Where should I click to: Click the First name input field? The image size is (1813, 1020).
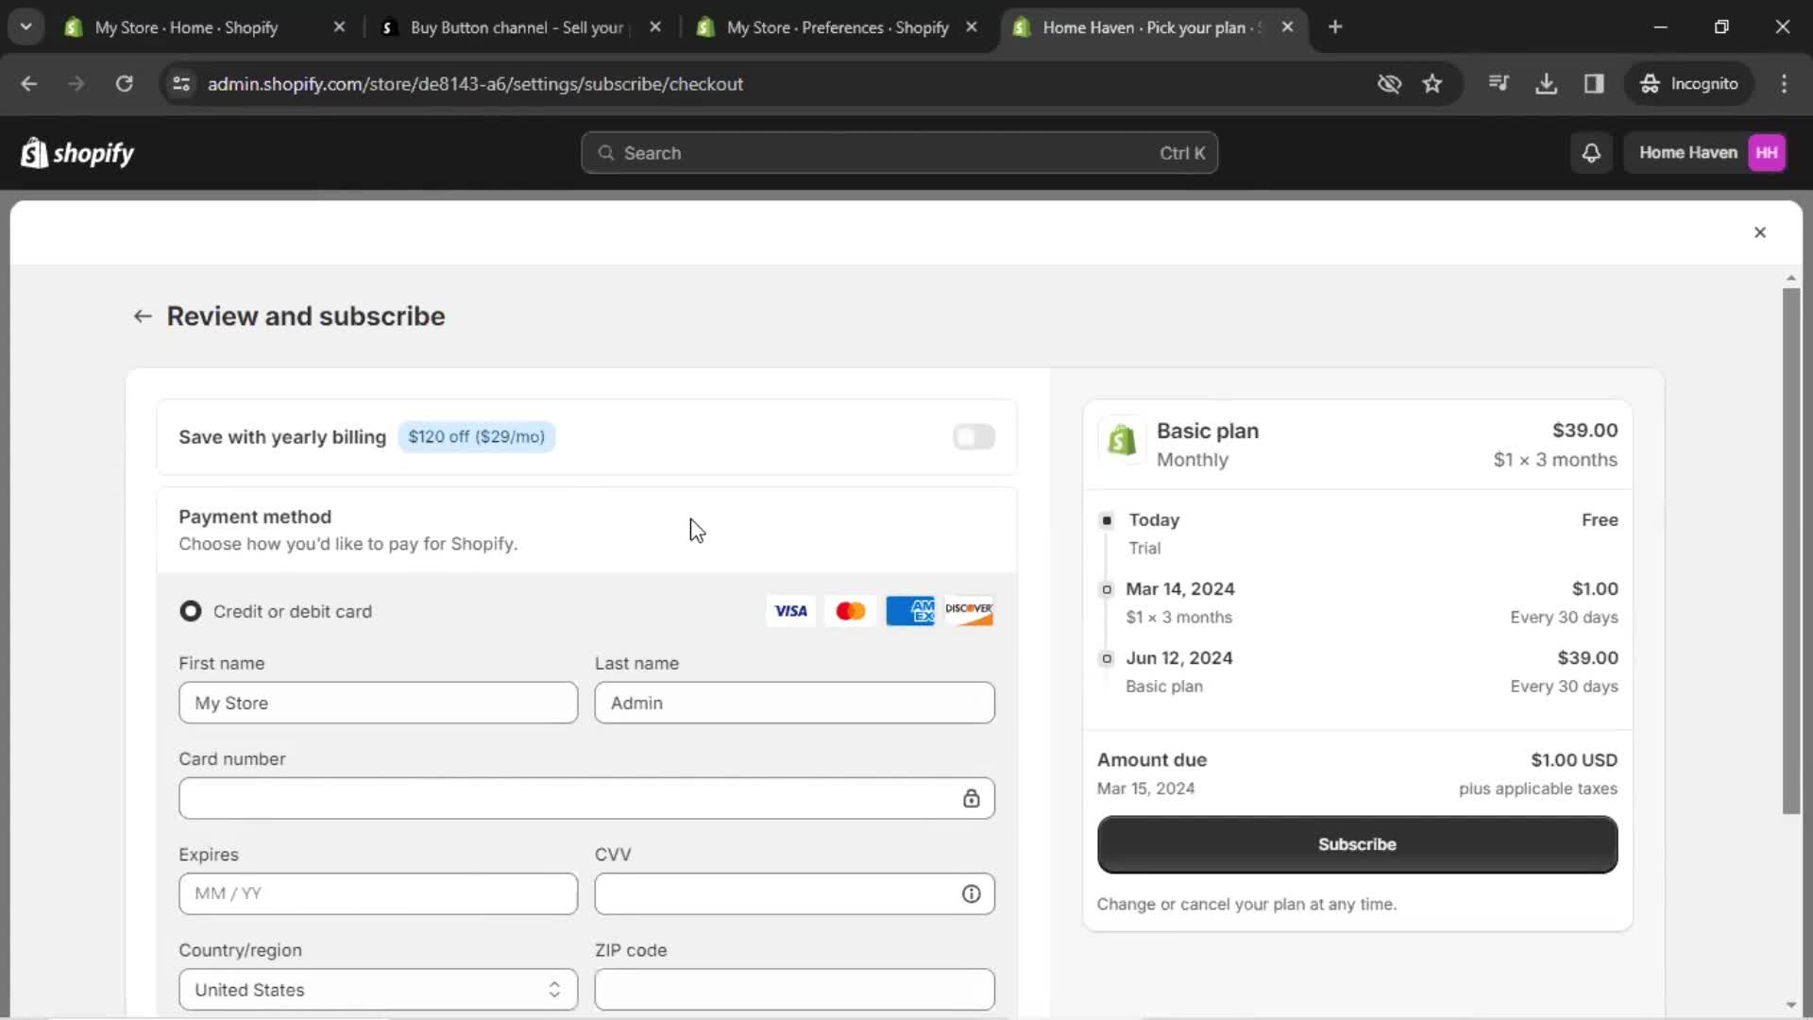coord(378,703)
